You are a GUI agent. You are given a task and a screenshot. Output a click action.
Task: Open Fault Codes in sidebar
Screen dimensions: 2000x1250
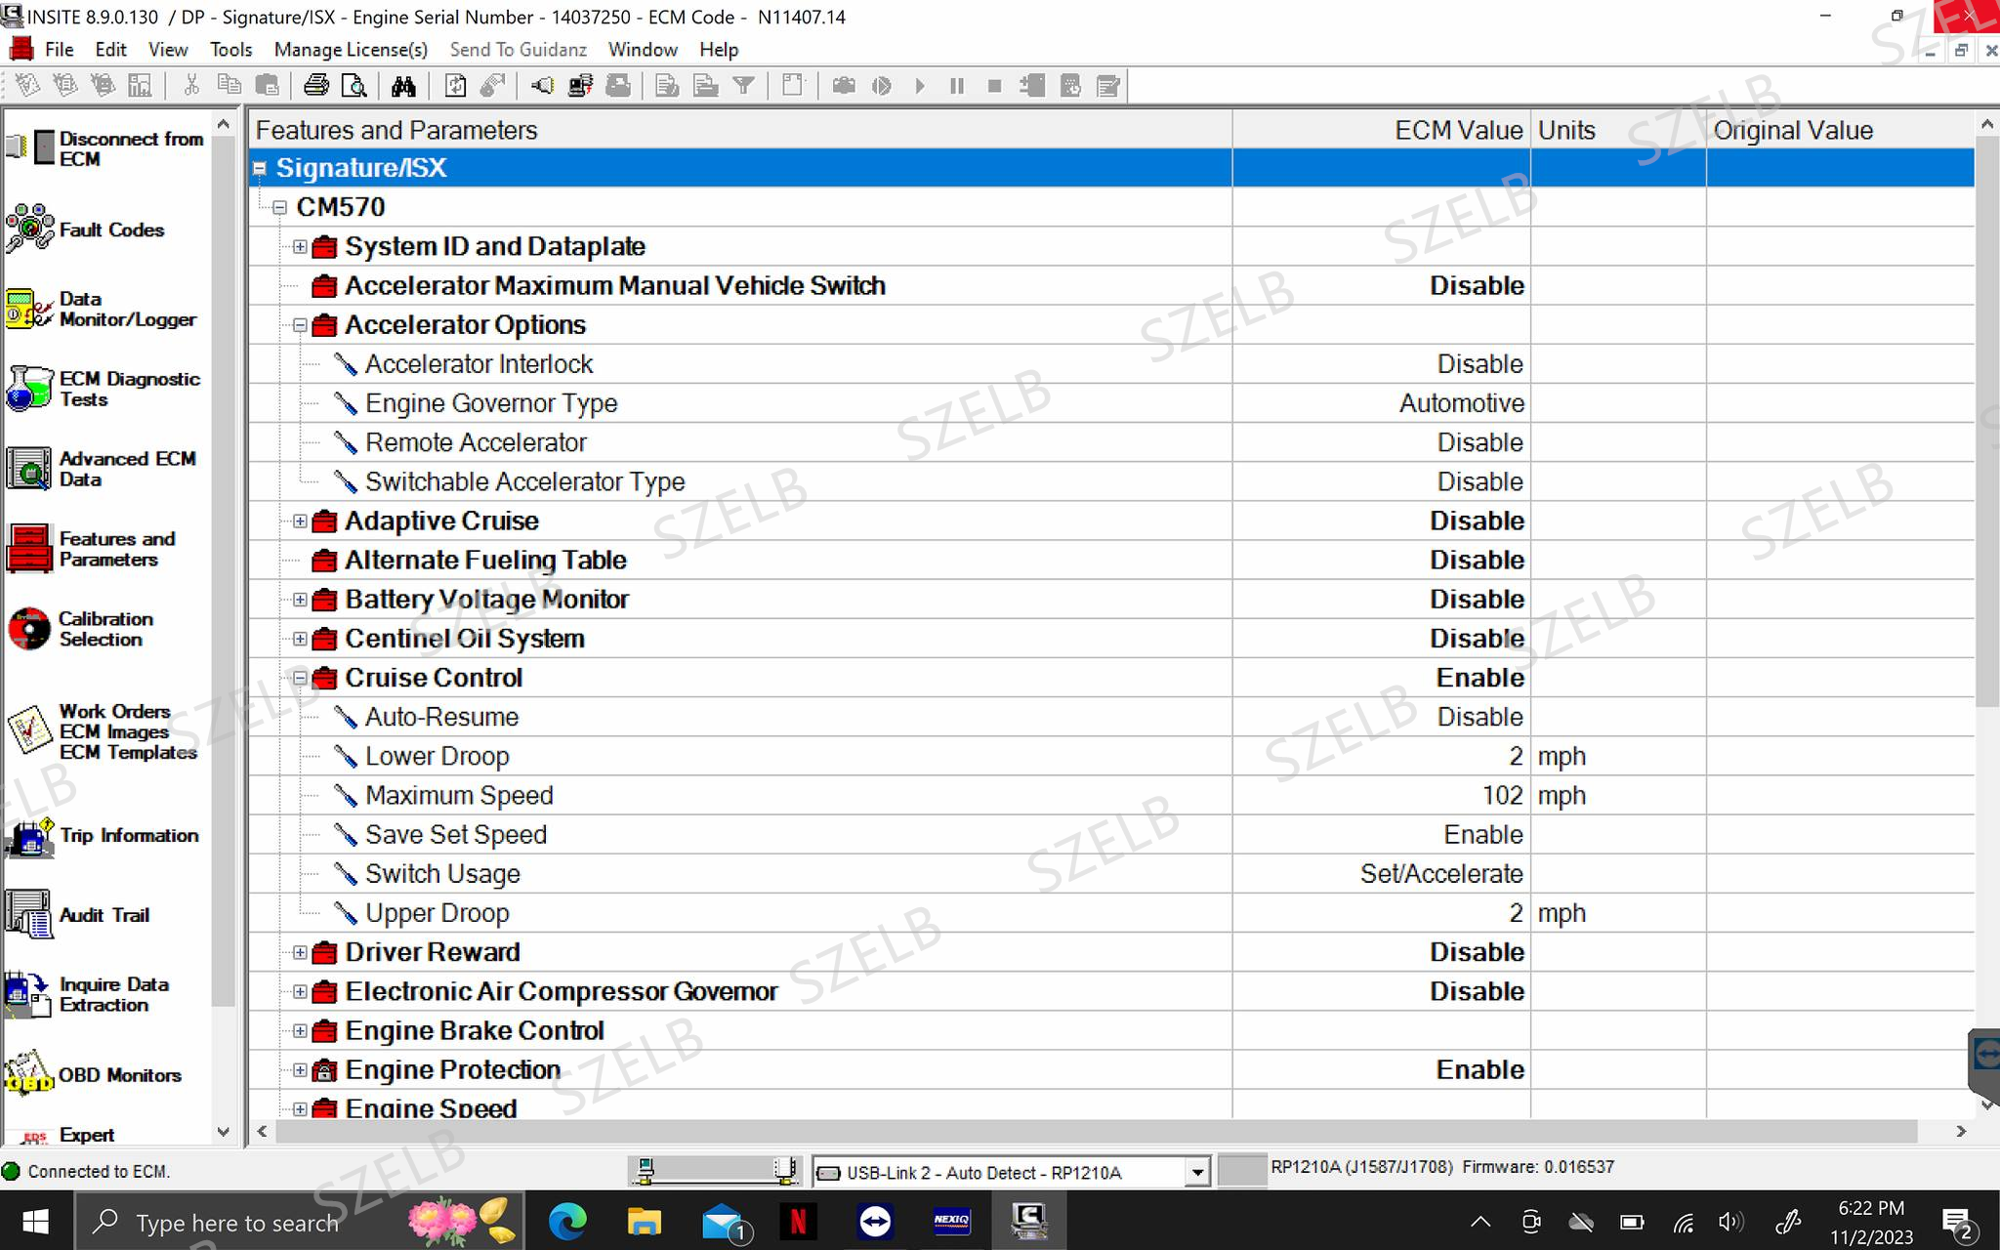click(x=86, y=229)
